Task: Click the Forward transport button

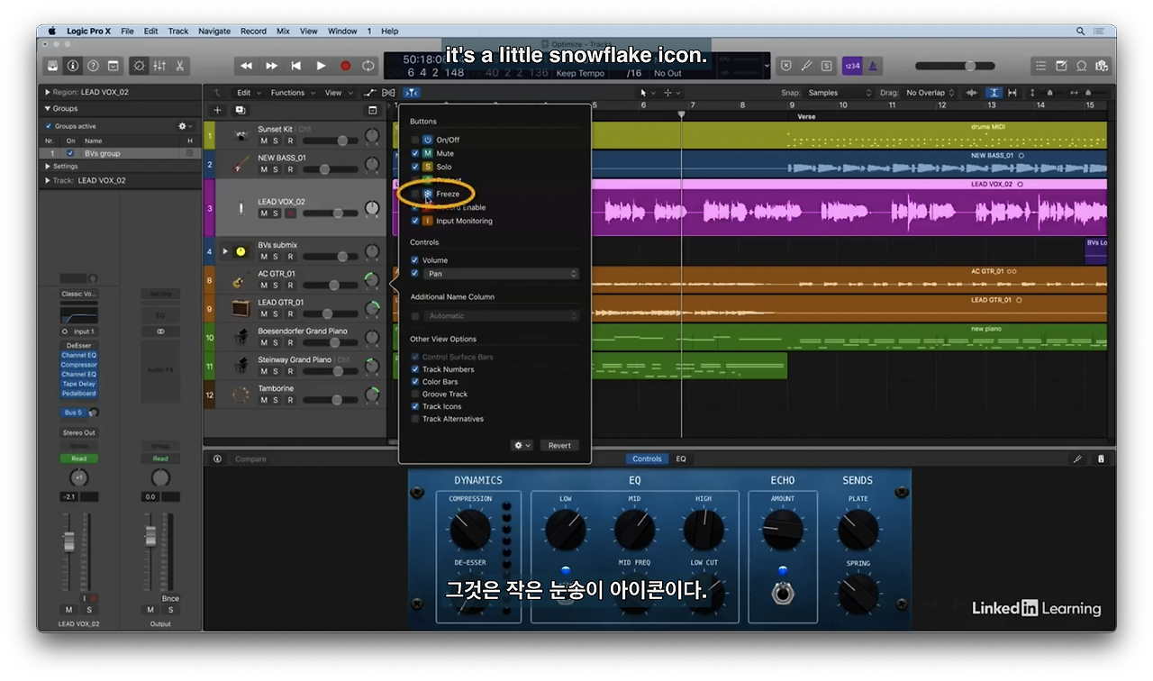Action: (x=271, y=66)
